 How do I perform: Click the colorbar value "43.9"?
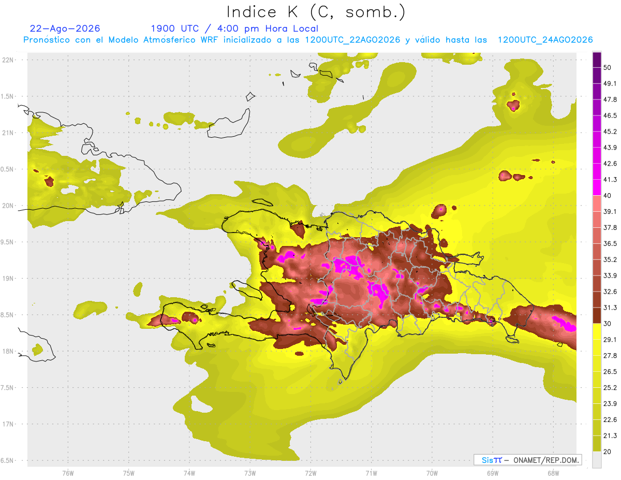pos(610,148)
